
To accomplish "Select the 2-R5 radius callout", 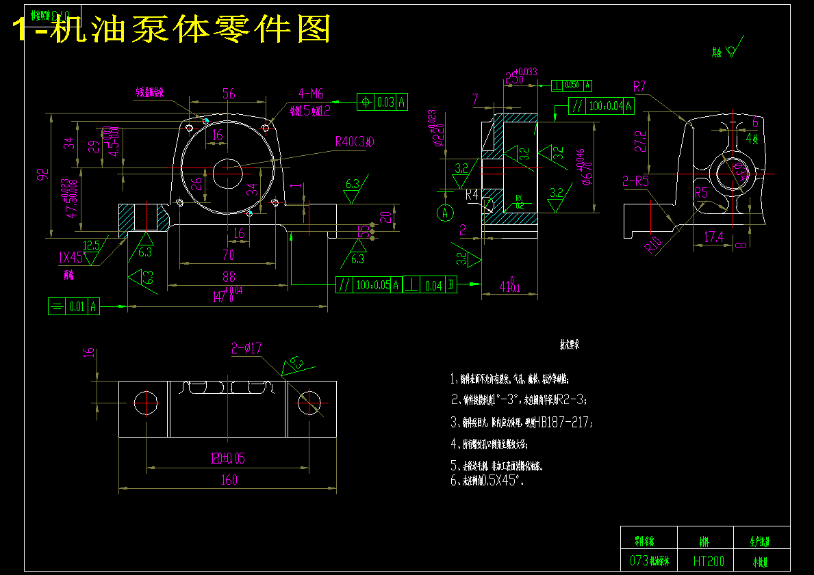I will click(x=636, y=181).
